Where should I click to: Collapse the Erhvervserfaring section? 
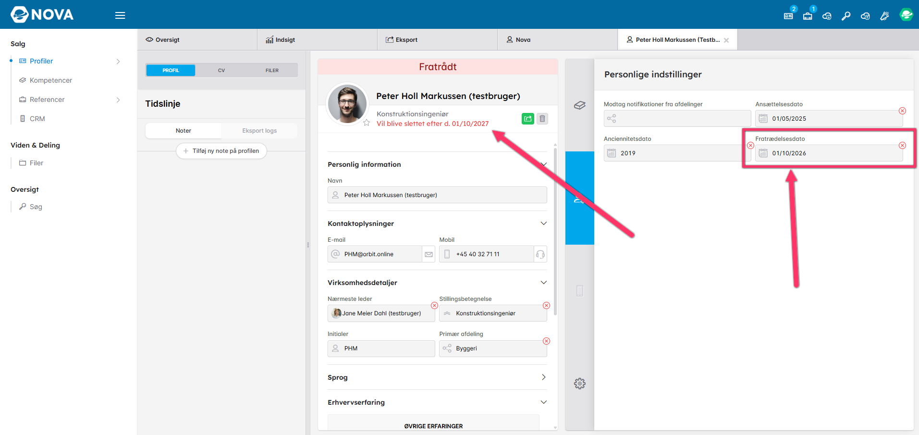(544, 402)
